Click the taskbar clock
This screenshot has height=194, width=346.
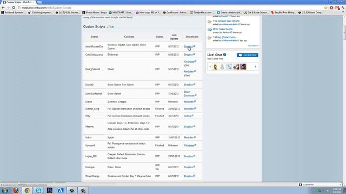click(x=337, y=190)
